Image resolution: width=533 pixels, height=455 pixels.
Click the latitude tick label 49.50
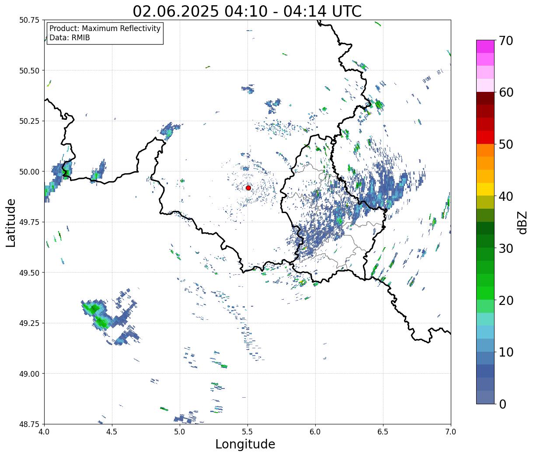(29, 273)
